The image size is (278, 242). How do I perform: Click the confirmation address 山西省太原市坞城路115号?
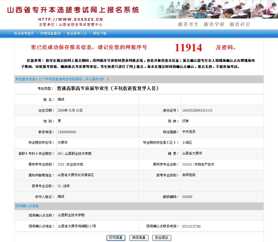tap(77, 226)
